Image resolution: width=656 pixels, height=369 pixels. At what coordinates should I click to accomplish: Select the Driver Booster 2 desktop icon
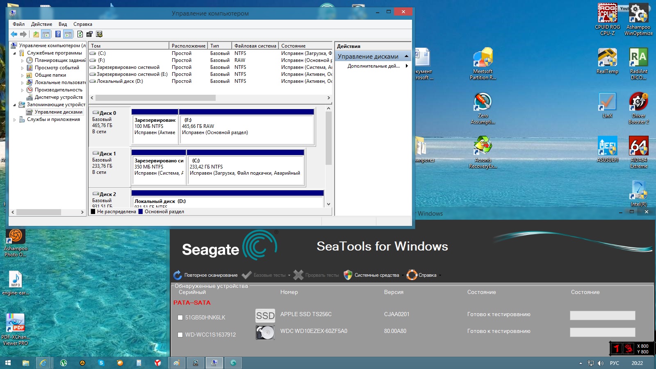639,108
